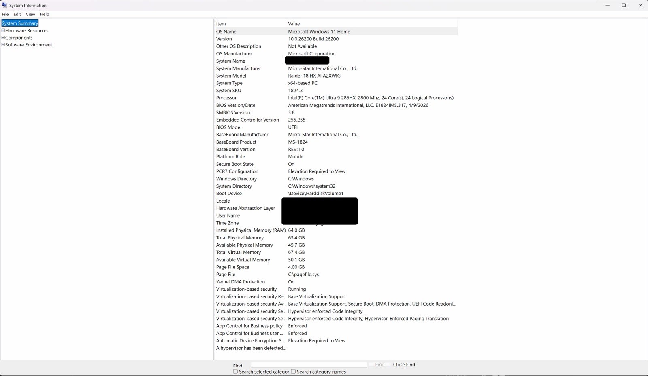Select the Hardware Abstraction Layer row
The image size is (648, 376).
point(336,208)
